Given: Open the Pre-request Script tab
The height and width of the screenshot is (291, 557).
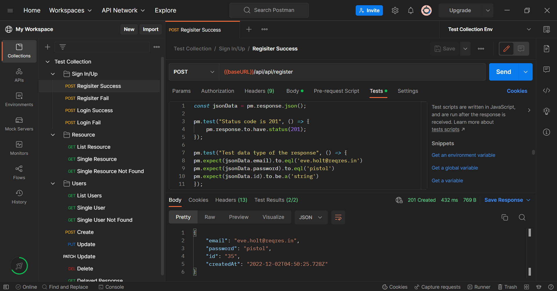Looking at the screenshot, I should 336,91.
